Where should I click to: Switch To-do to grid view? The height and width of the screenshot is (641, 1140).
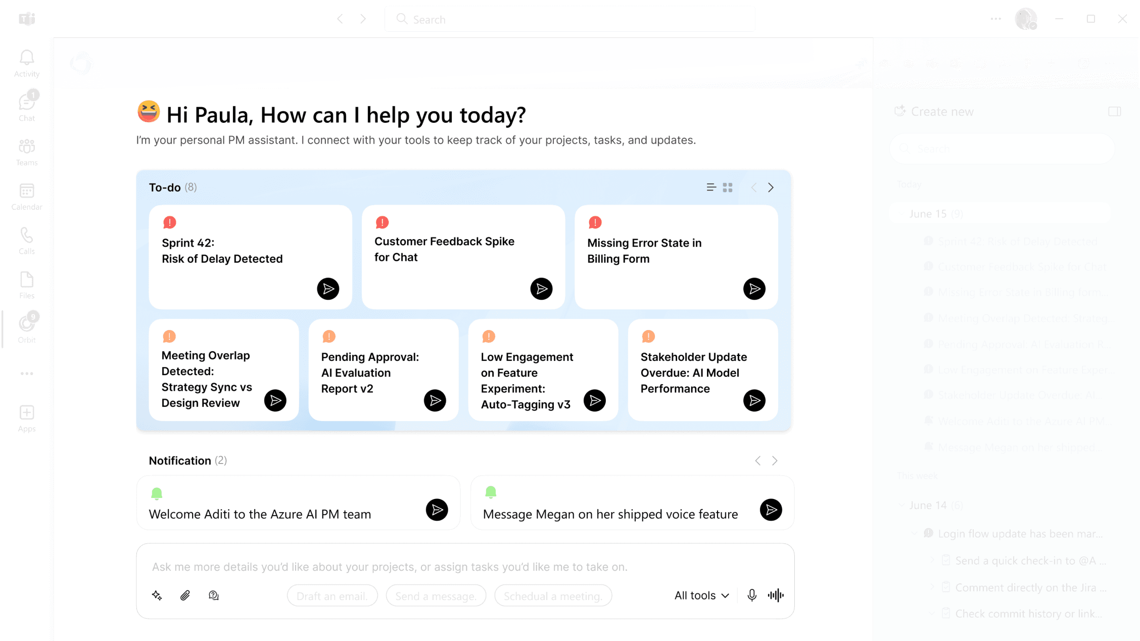click(x=728, y=188)
